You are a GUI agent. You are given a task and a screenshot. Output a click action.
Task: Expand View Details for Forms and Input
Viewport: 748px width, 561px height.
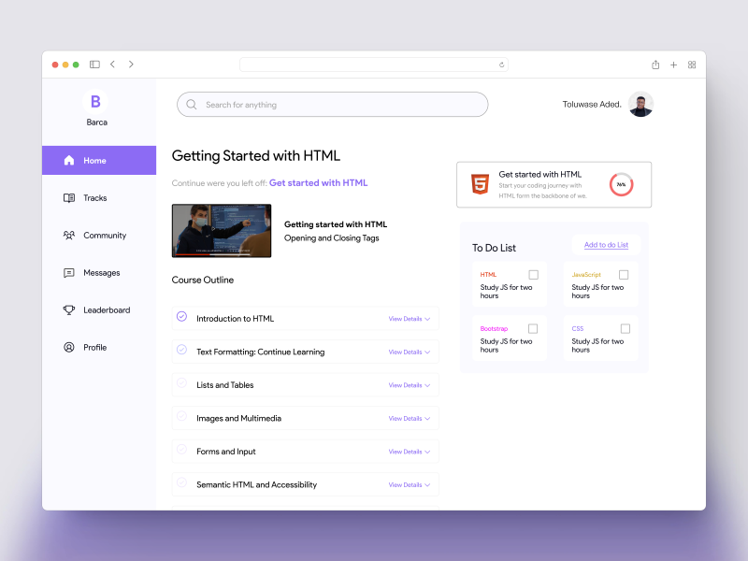tap(409, 452)
